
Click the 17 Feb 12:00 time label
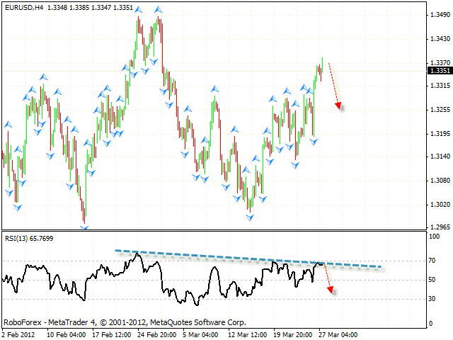click(x=112, y=335)
